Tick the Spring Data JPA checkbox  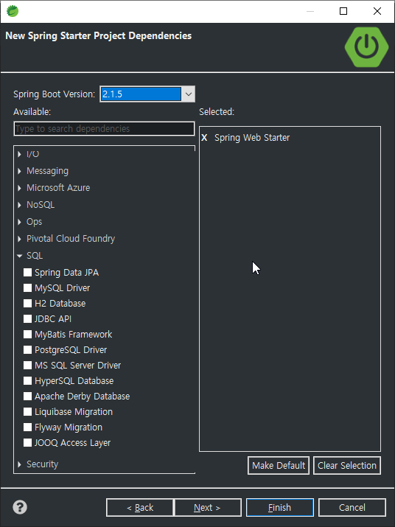tap(27, 272)
